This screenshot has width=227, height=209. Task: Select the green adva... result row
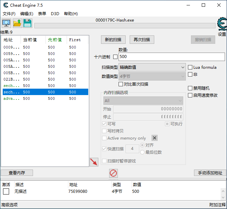(x=45, y=98)
